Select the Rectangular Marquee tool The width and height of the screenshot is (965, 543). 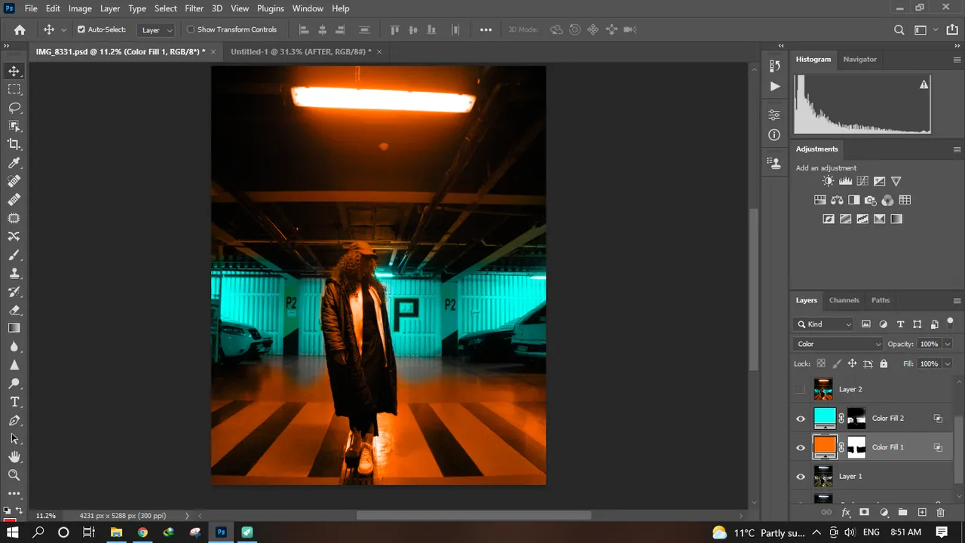pos(14,89)
